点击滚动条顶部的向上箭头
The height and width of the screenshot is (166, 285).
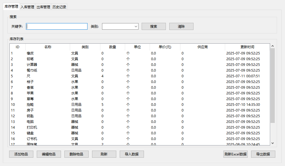(272, 45)
